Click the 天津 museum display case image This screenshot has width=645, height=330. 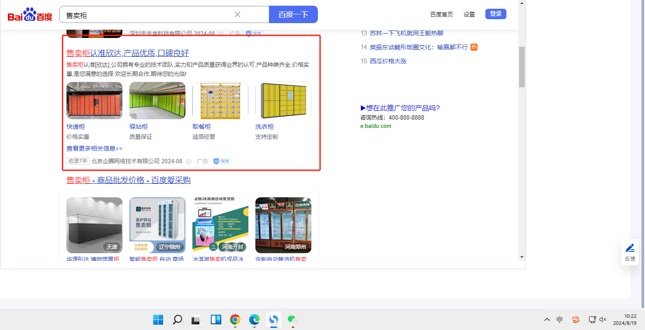click(x=94, y=225)
